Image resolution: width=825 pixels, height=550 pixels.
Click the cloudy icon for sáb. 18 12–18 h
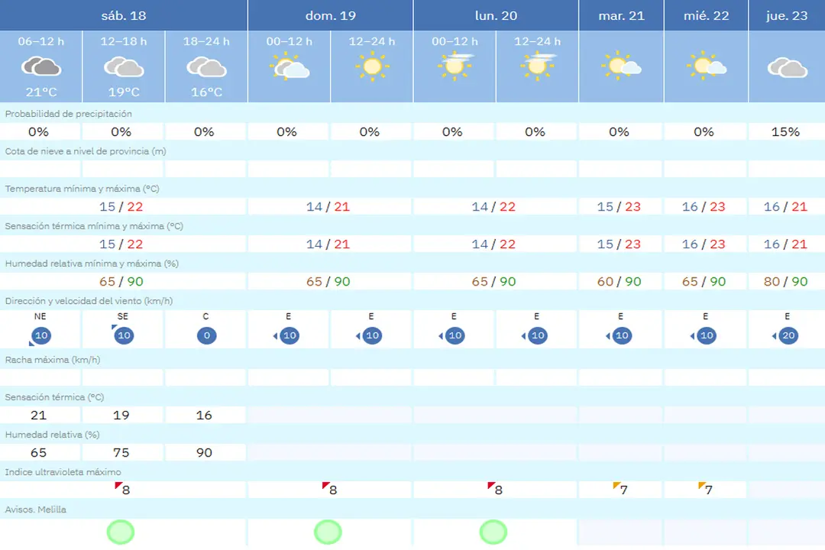[x=124, y=67]
